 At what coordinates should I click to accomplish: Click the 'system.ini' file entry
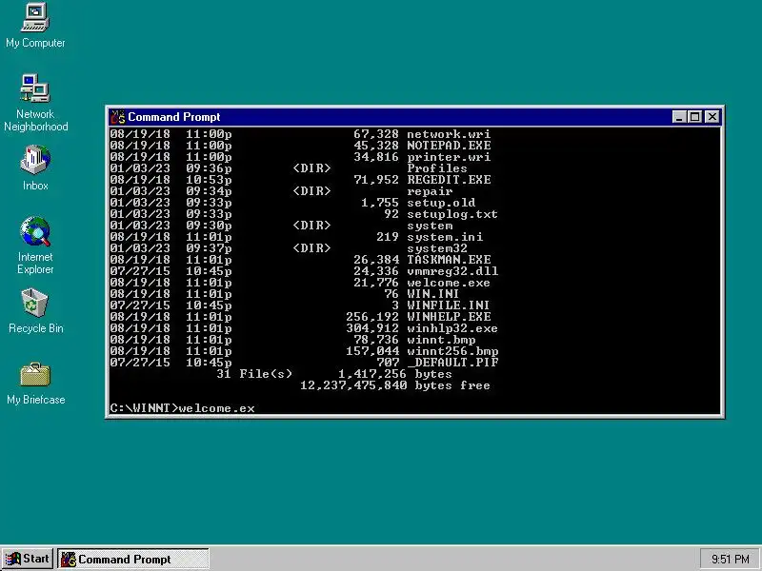[x=445, y=237]
